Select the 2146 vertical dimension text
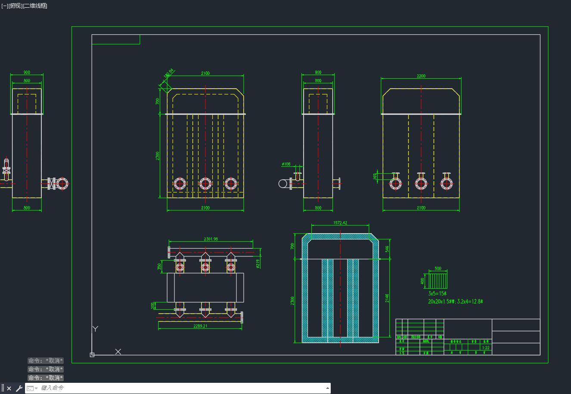 [x=387, y=298]
